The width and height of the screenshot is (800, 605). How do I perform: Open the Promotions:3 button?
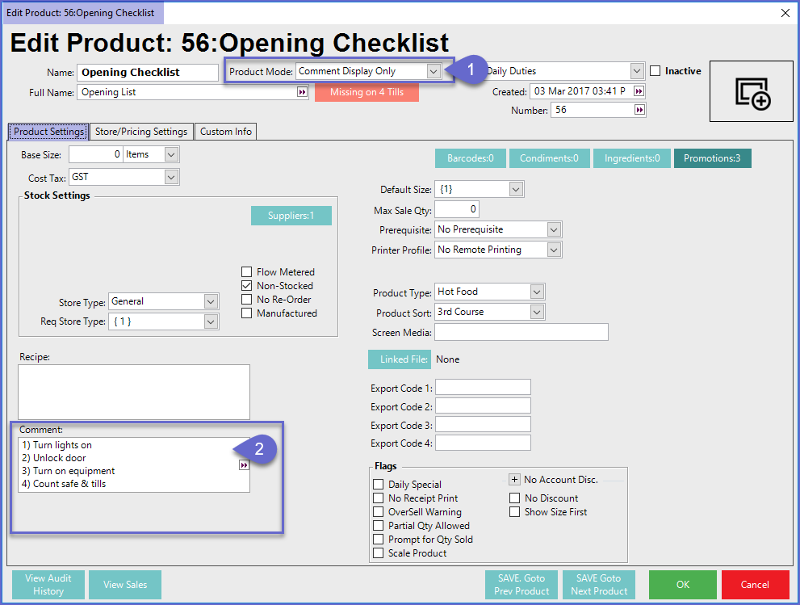tap(712, 158)
